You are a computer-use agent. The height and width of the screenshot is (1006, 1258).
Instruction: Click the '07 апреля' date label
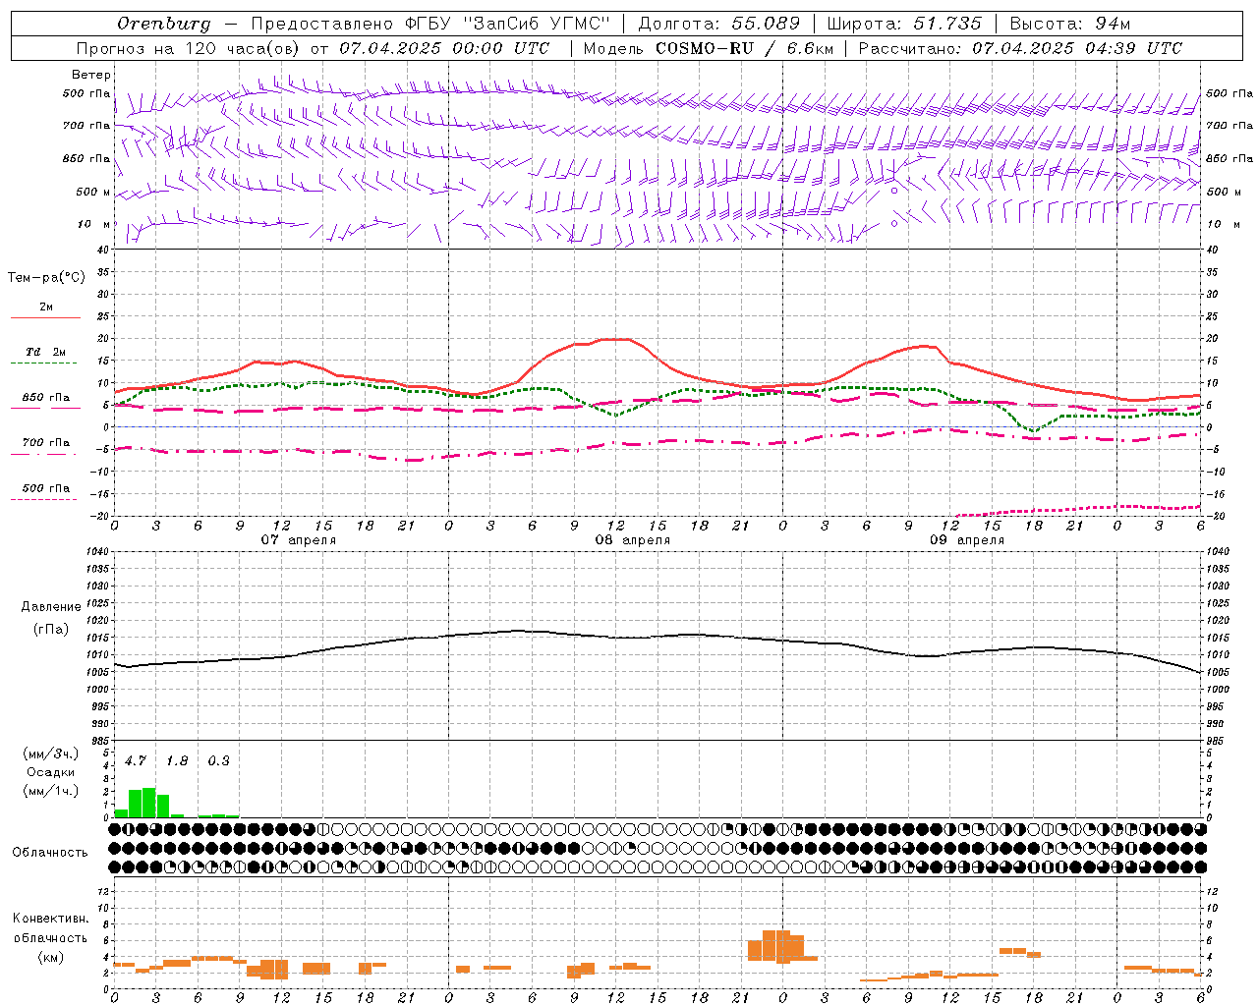click(x=298, y=540)
